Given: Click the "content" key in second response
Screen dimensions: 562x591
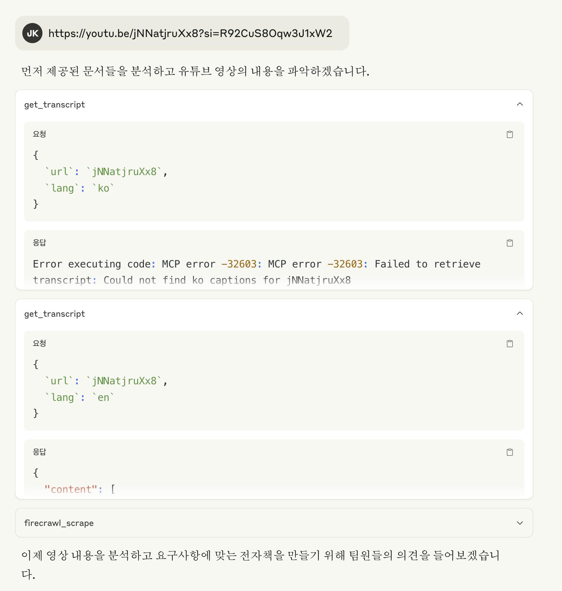Looking at the screenshot, I should tap(71, 489).
